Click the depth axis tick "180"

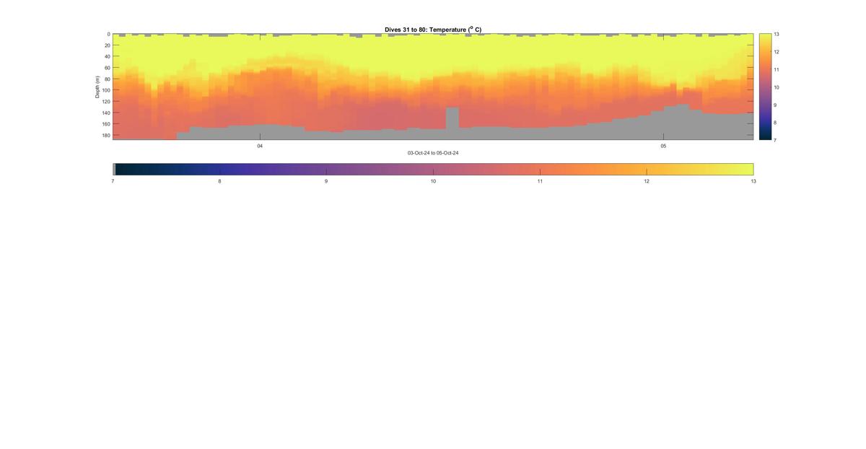click(x=106, y=135)
